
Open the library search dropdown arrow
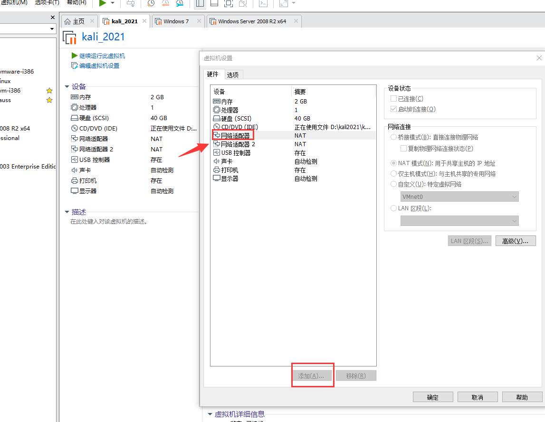coord(52,29)
